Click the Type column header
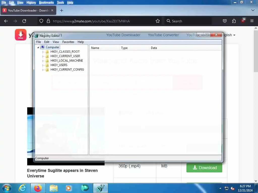Screen dimensions: 258x193 point(134,48)
